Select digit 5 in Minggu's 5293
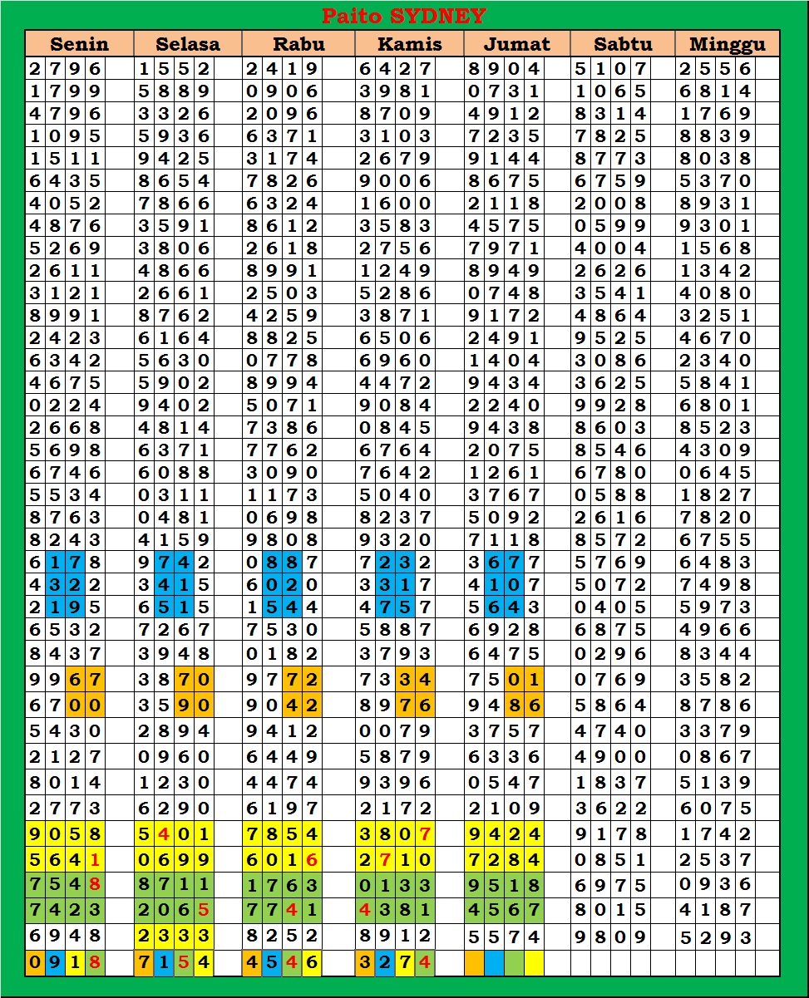 point(685,937)
